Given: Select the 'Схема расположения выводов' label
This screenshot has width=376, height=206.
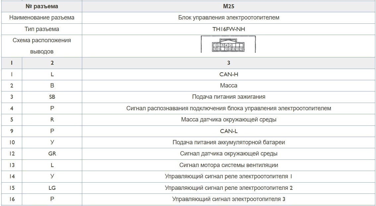Looking at the screenshot, I should pos(42,46).
